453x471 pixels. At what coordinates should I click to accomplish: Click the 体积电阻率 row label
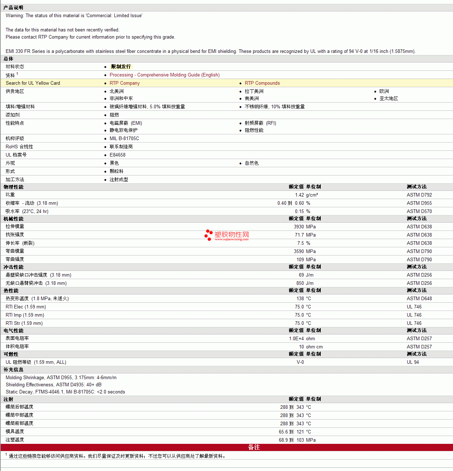click(17, 346)
